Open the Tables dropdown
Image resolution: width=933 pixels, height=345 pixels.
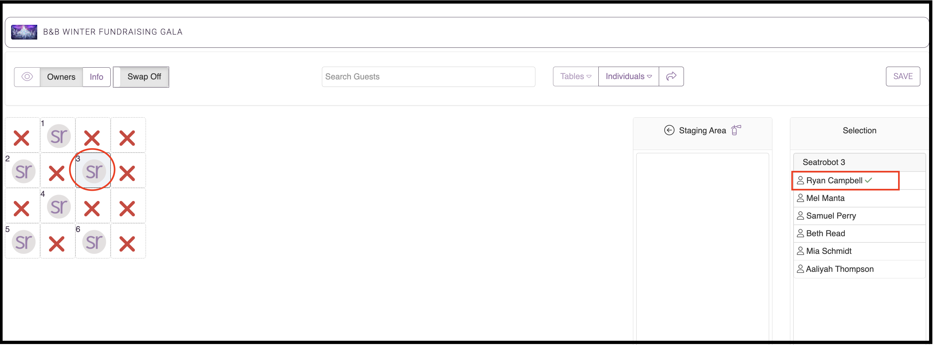click(x=576, y=76)
